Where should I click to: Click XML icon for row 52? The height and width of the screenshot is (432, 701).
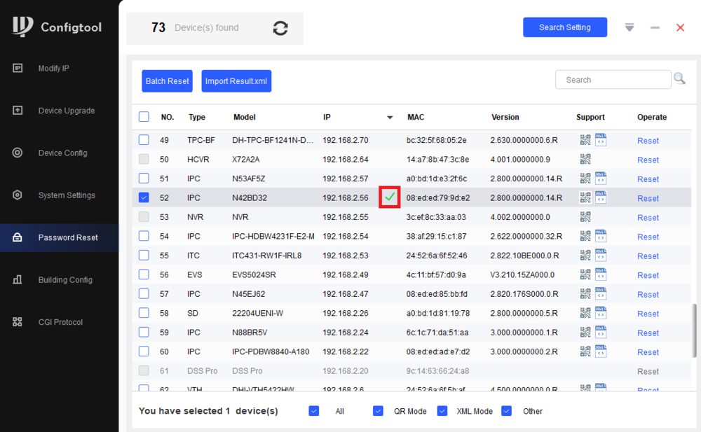coord(601,197)
